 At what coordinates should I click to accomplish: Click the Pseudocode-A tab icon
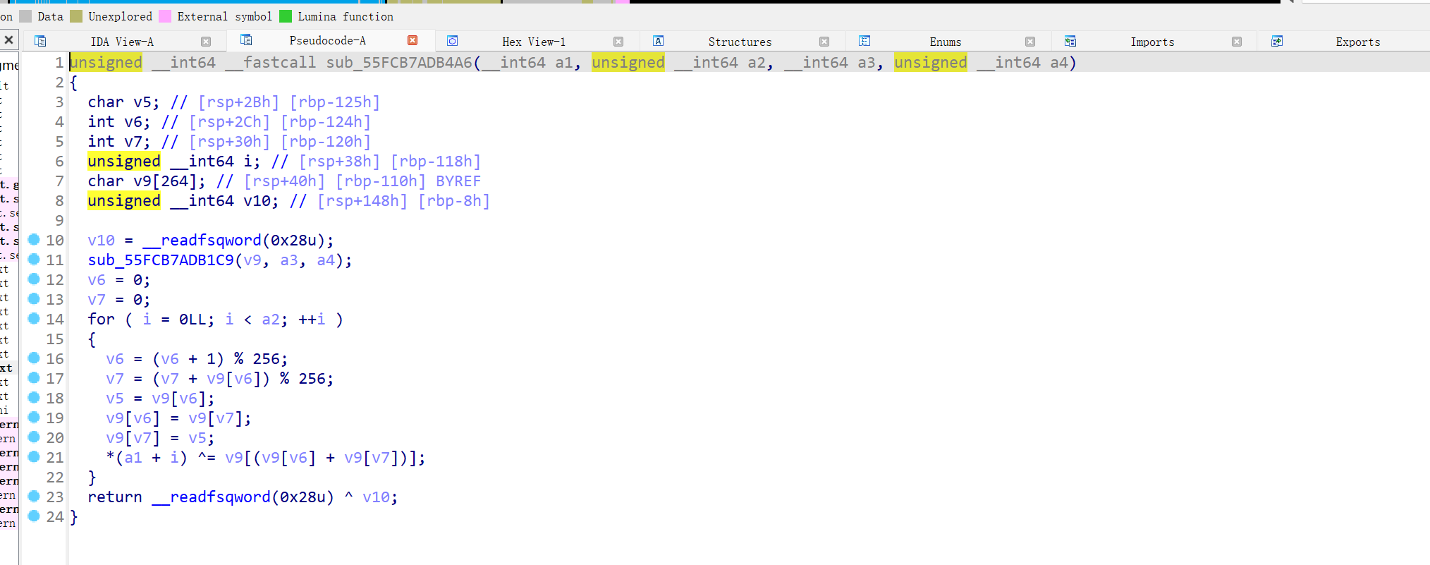246,40
